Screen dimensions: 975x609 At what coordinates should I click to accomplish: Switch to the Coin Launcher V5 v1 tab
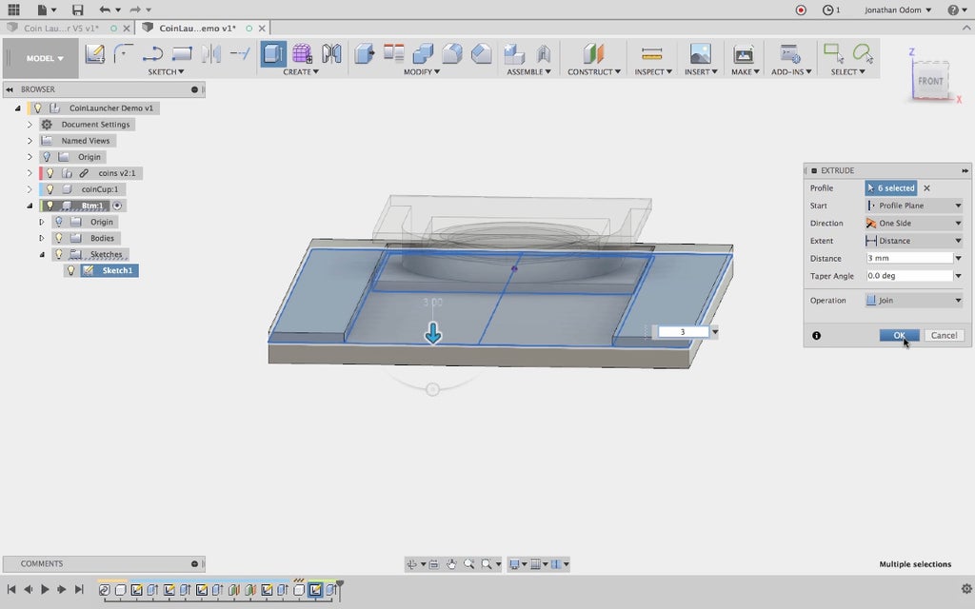pyautogui.click(x=61, y=29)
